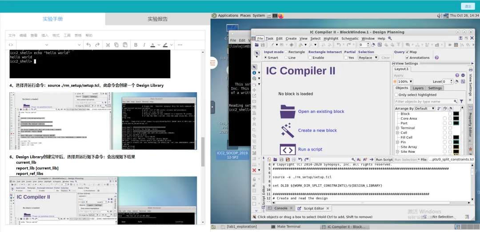480x232 pixels.
Task: Select the zoom magnifier tool in left toolbar
Action: 254,79
